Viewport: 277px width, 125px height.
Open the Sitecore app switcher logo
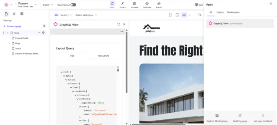pyautogui.click(x=6, y=5)
